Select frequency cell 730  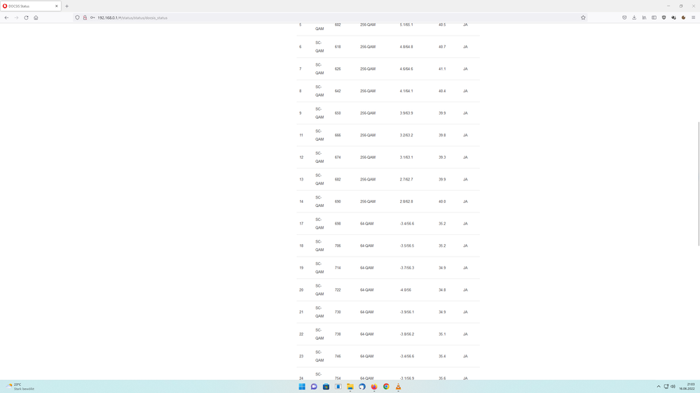[338, 312]
